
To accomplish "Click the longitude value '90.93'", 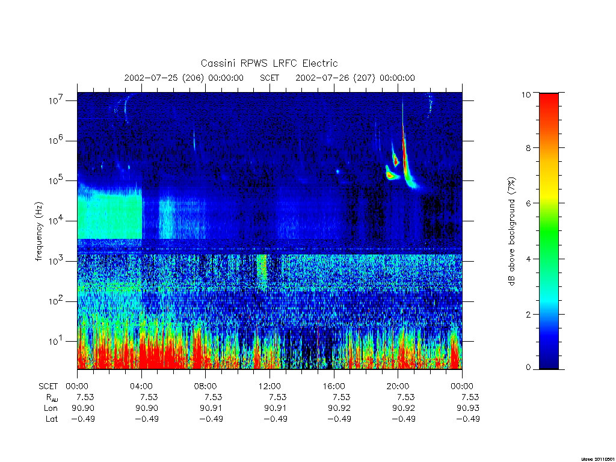I will tap(467, 408).
